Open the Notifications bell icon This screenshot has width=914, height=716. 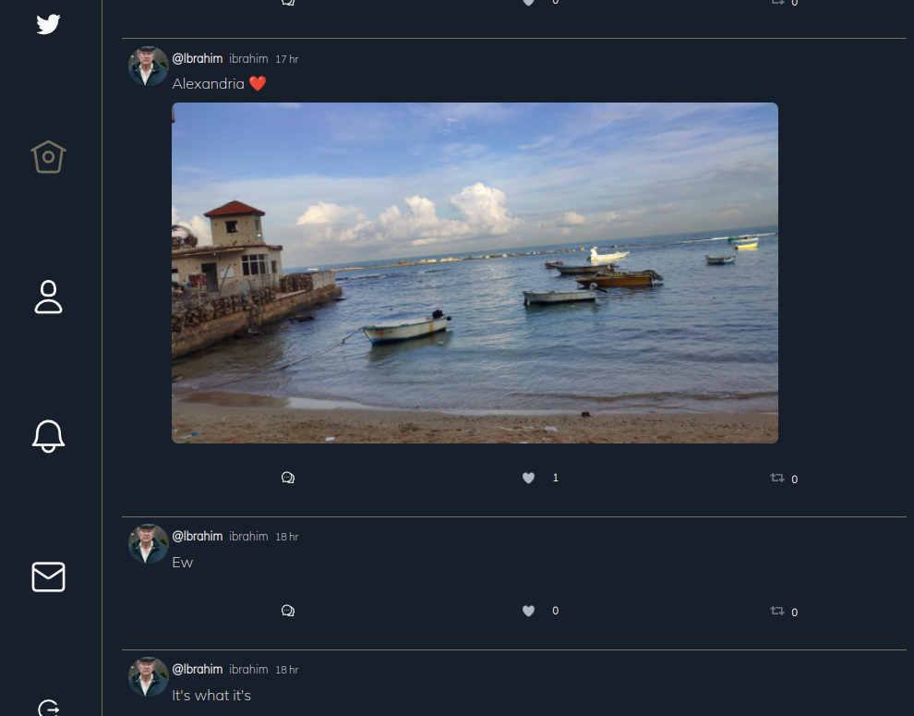click(x=48, y=436)
